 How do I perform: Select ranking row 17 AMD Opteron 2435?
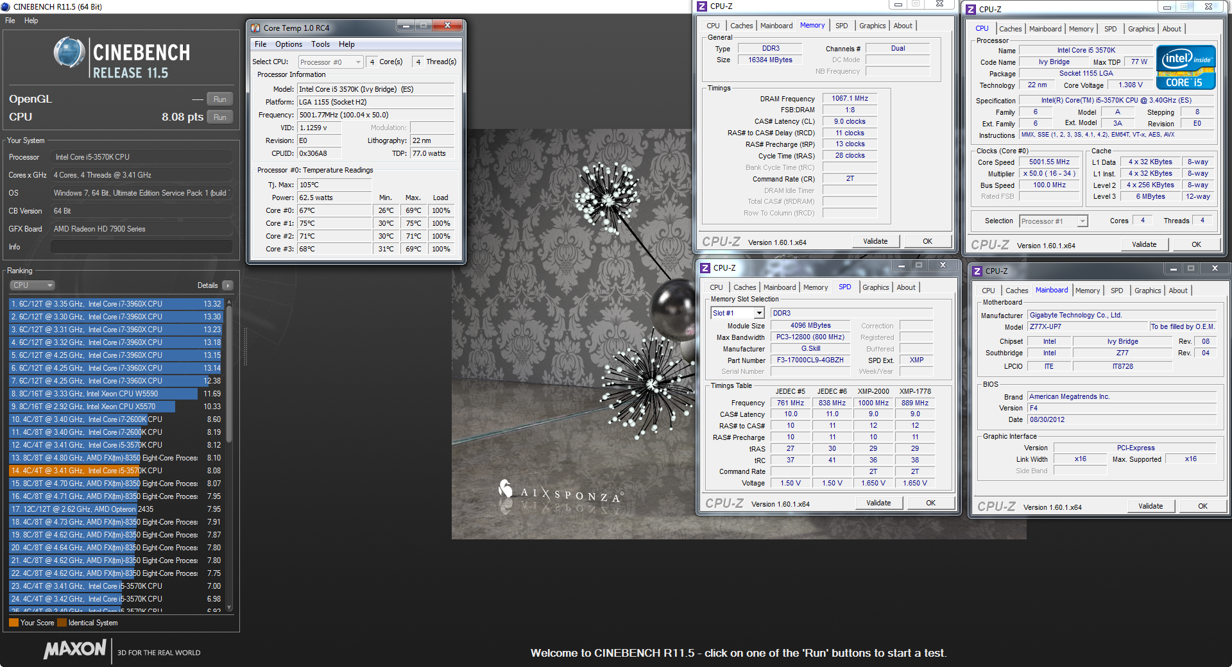[x=116, y=509]
